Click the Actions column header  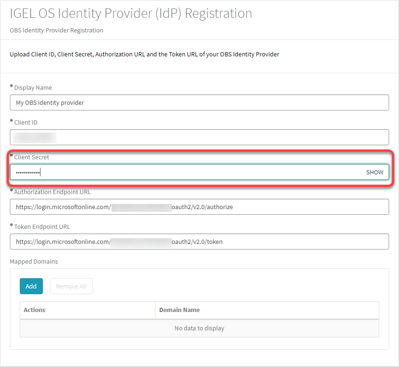click(x=34, y=310)
